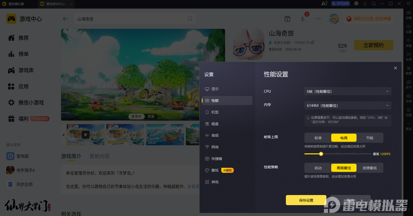This screenshot has width=413, height=216.
Task: Open the hamburger menu in title bar
Action: (365, 4)
